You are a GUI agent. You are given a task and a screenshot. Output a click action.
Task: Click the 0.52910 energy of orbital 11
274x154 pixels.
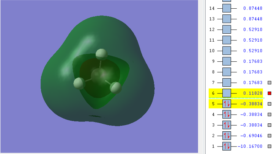tap(253, 40)
